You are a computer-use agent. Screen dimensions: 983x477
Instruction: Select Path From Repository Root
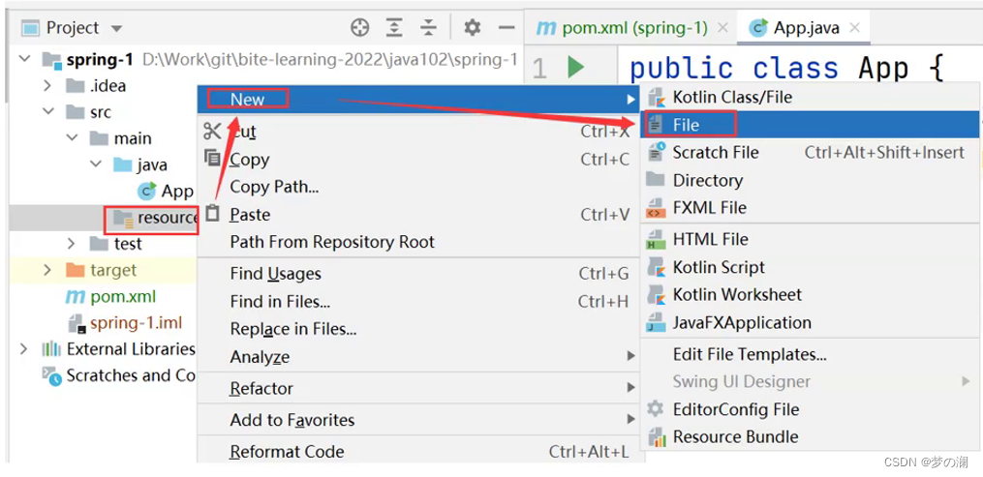pyautogui.click(x=418, y=242)
